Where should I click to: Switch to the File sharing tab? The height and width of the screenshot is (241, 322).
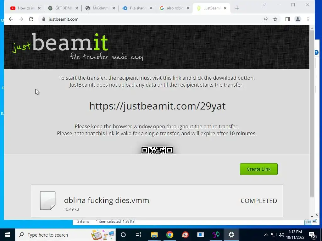(137, 8)
